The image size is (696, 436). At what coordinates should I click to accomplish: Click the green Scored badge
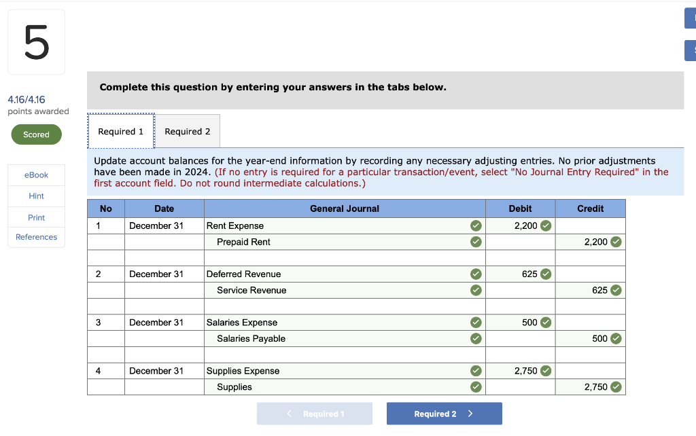click(x=36, y=134)
